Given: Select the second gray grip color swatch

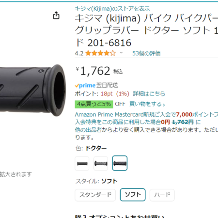Looking at the screenshot, I should pos(101,163).
